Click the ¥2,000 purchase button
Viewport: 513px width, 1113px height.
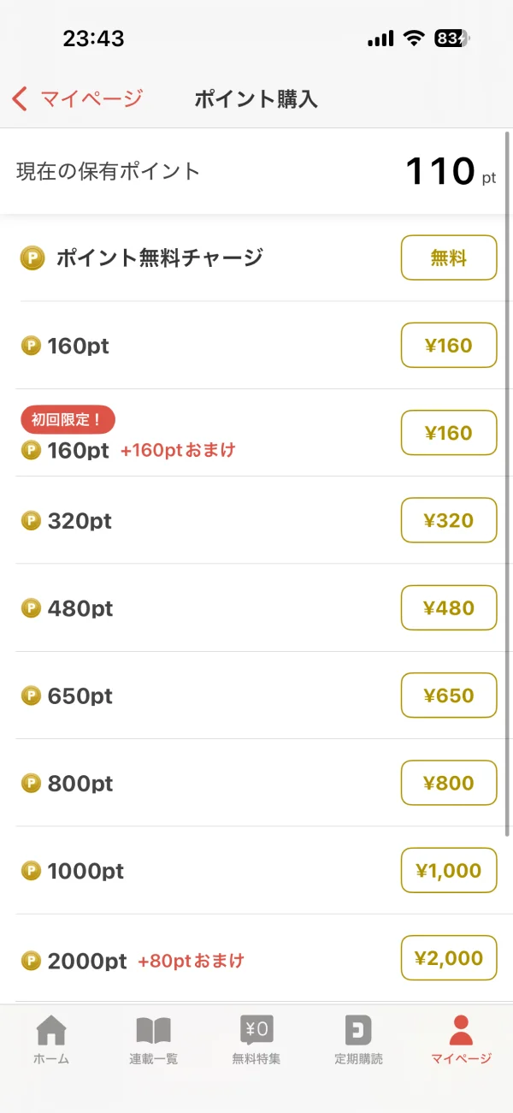(x=449, y=958)
